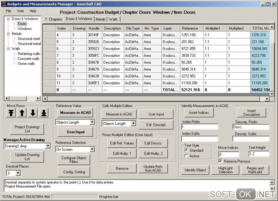Select the Doors & Windows tab
Image resolution: width=278 pixels, height=201 pixels.
79,19
